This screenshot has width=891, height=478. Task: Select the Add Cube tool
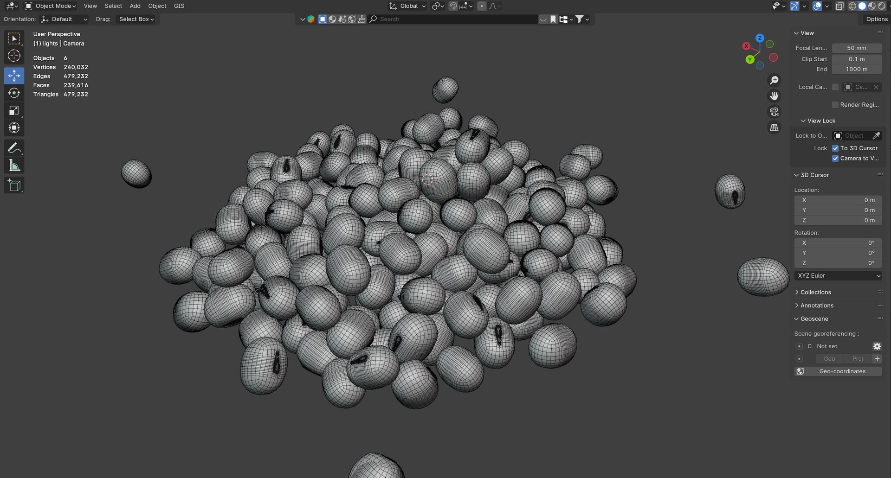point(14,185)
